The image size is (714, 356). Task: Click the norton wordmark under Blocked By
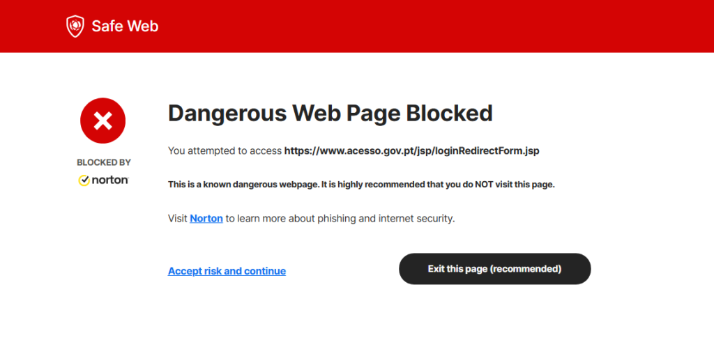coord(109,180)
